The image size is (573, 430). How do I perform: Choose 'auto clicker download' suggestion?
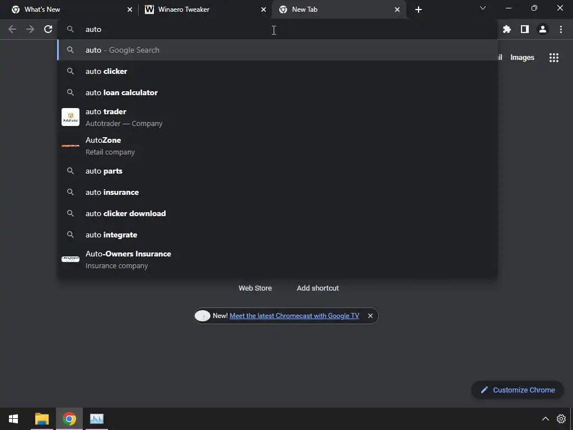coord(278,213)
